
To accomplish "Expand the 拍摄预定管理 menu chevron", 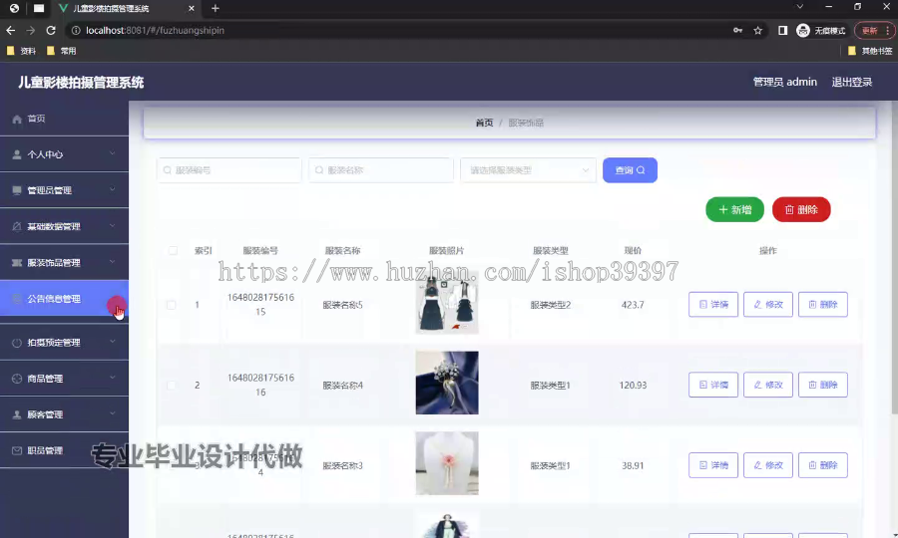I will click(x=112, y=342).
